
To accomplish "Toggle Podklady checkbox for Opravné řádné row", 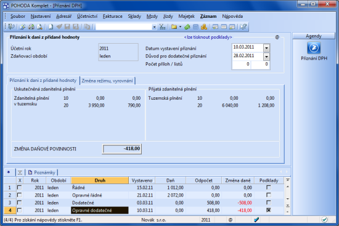I will click(269, 195).
